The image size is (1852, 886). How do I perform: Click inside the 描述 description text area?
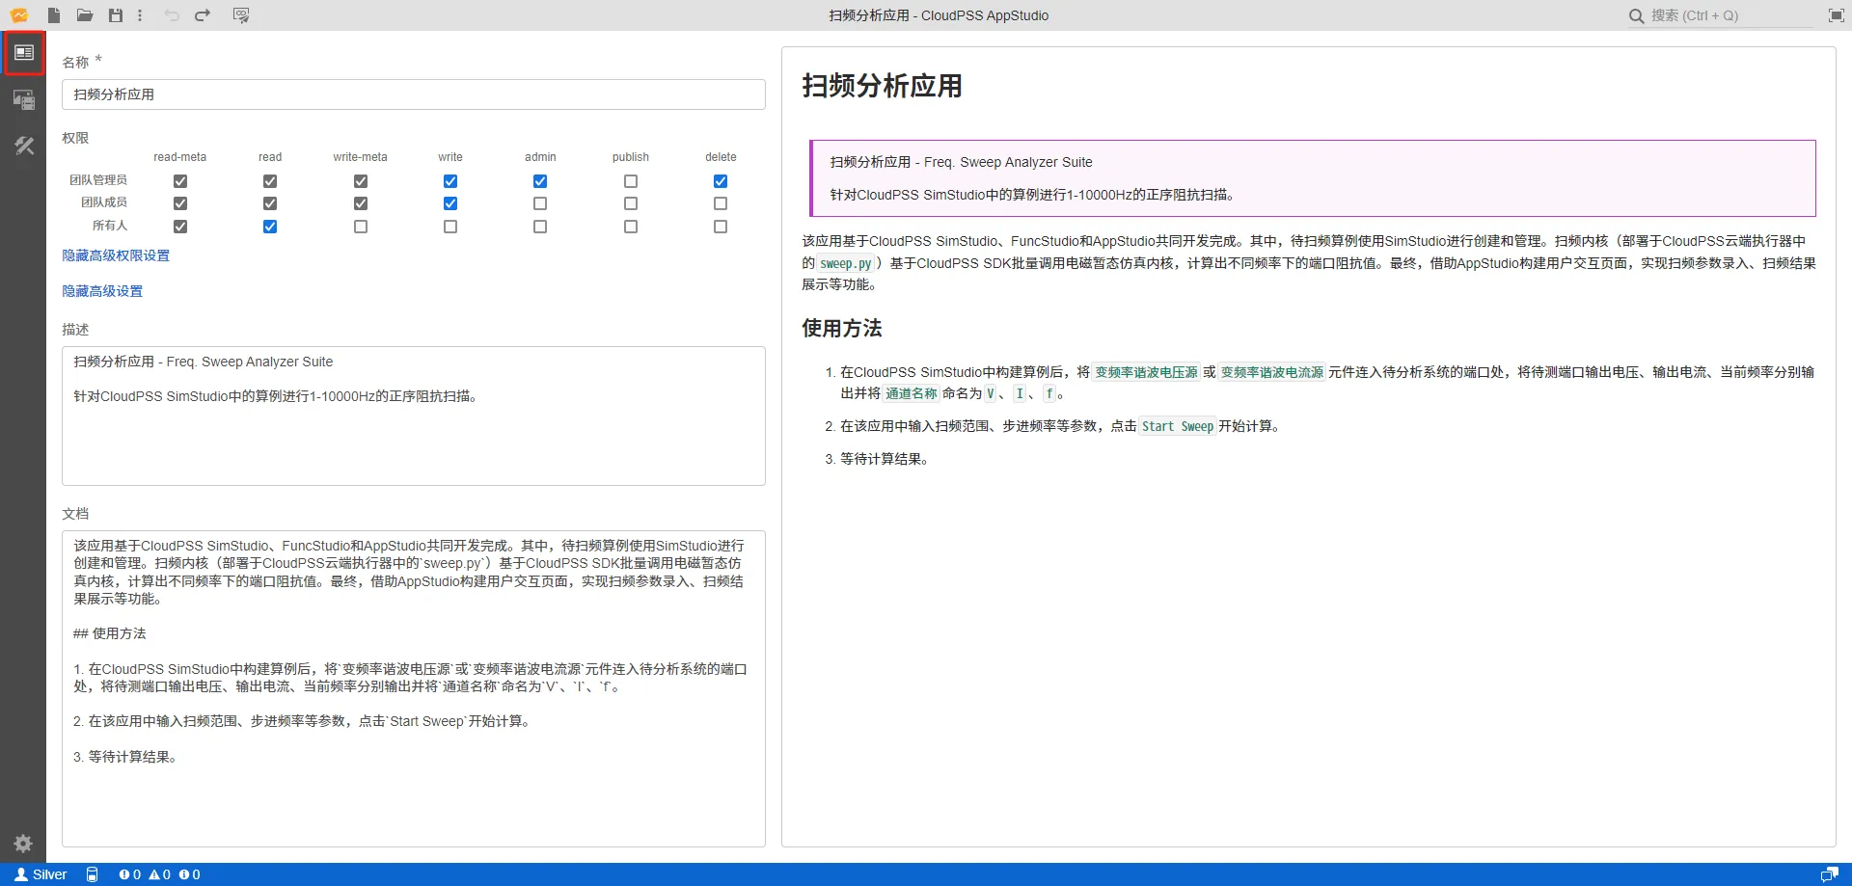[x=414, y=416]
